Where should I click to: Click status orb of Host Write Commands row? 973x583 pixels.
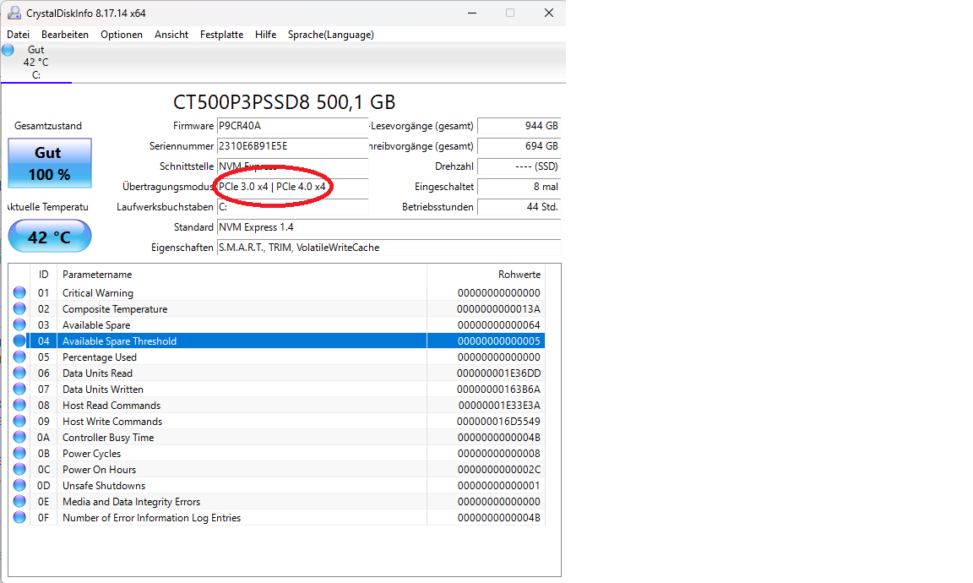pyautogui.click(x=19, y=421)
